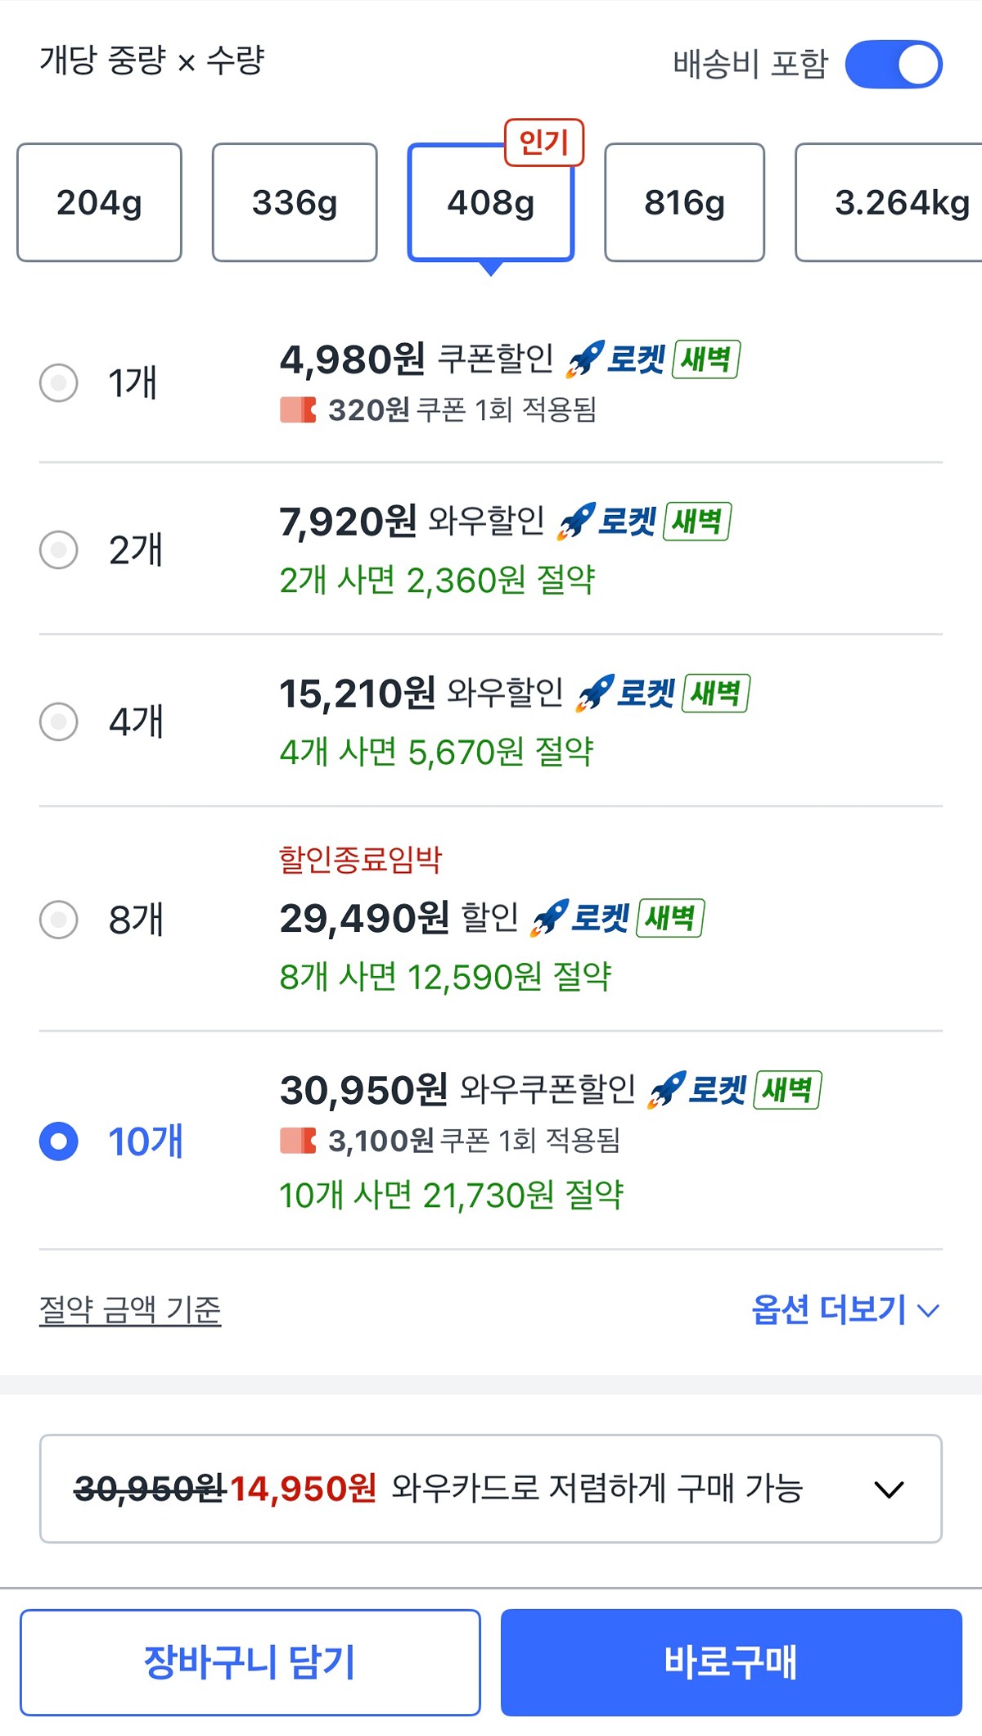
Task: Click the rocket icon in the 10개 row
Action: 666,1090
